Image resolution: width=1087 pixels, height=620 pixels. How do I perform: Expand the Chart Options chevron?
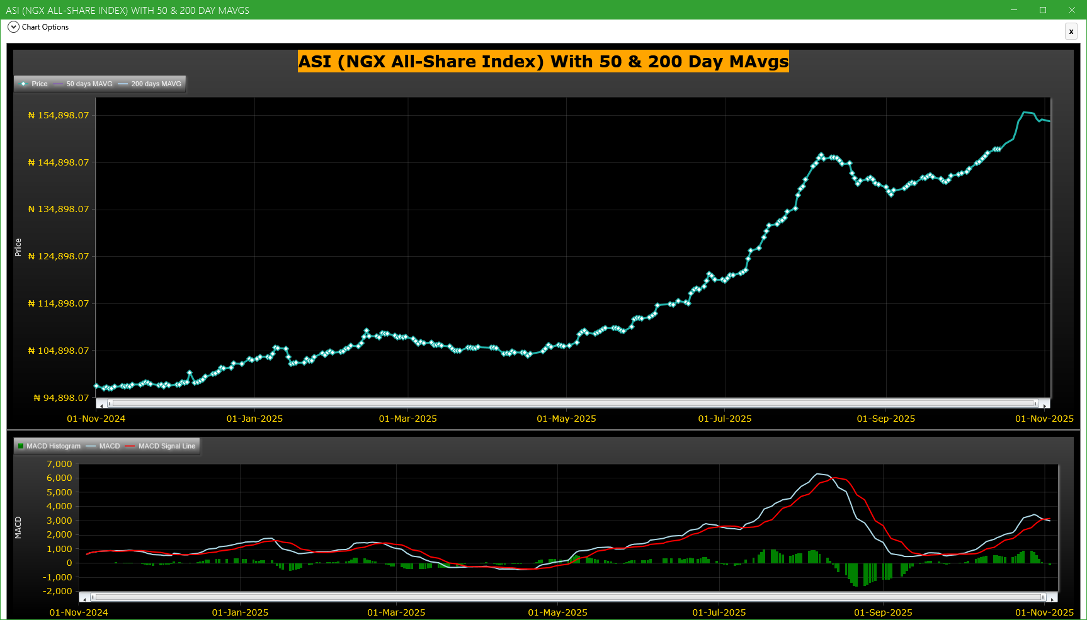[13, 27]
